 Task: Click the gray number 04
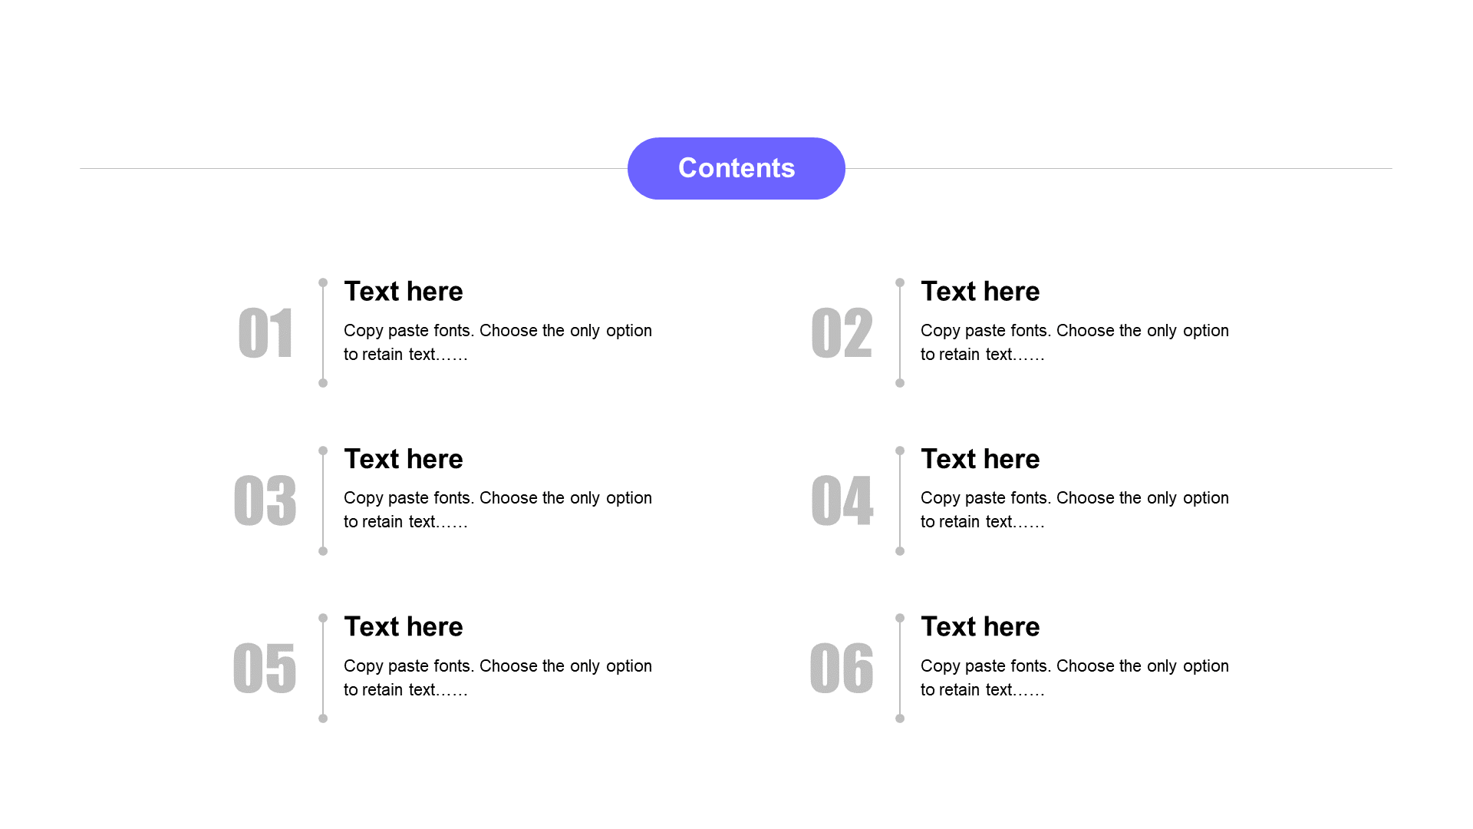842,500
